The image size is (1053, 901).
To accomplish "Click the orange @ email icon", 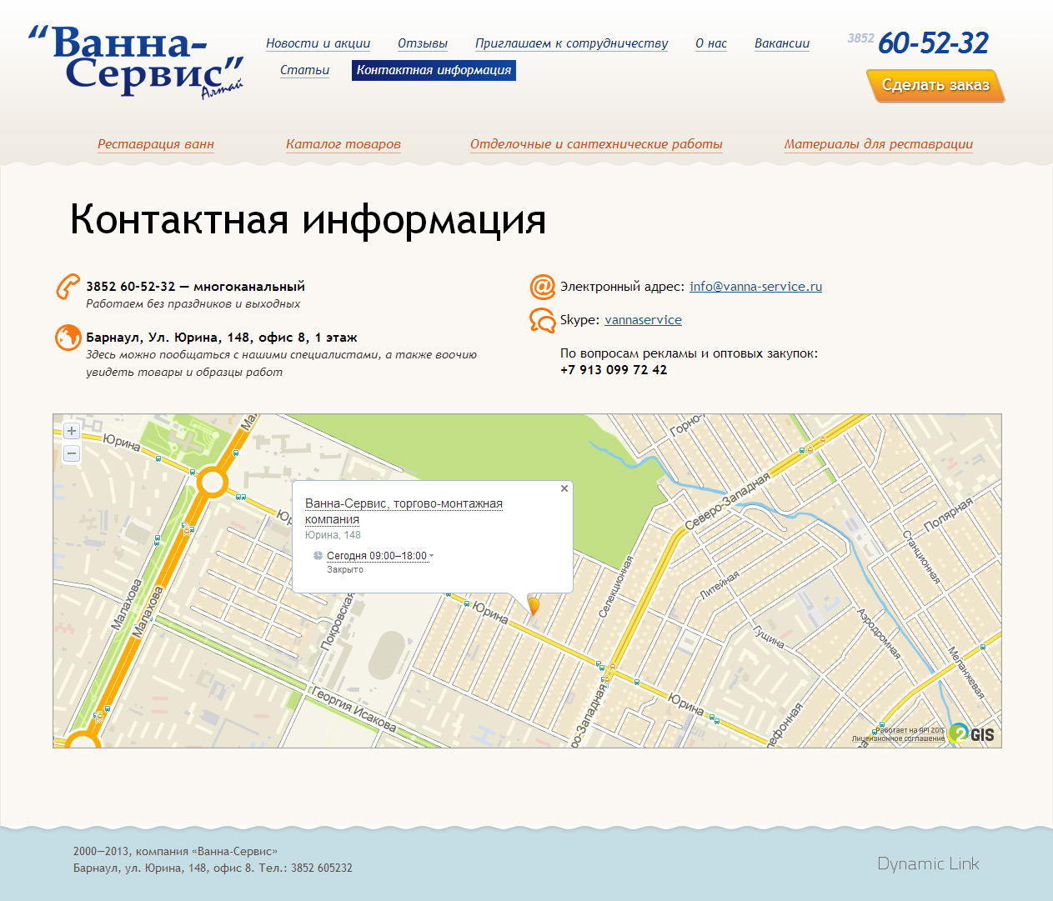I will (543, 287).
